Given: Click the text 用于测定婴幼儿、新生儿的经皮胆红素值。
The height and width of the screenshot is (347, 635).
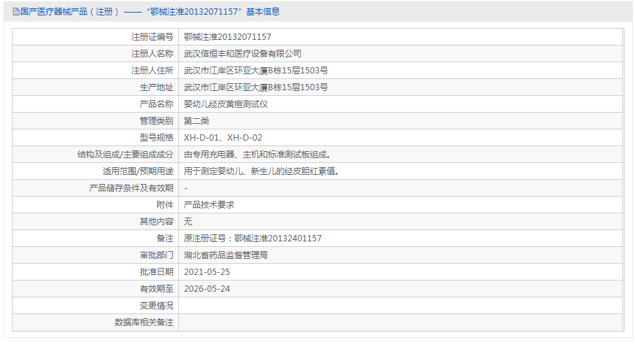Looking at the screenshot, I should coord(262,171).
